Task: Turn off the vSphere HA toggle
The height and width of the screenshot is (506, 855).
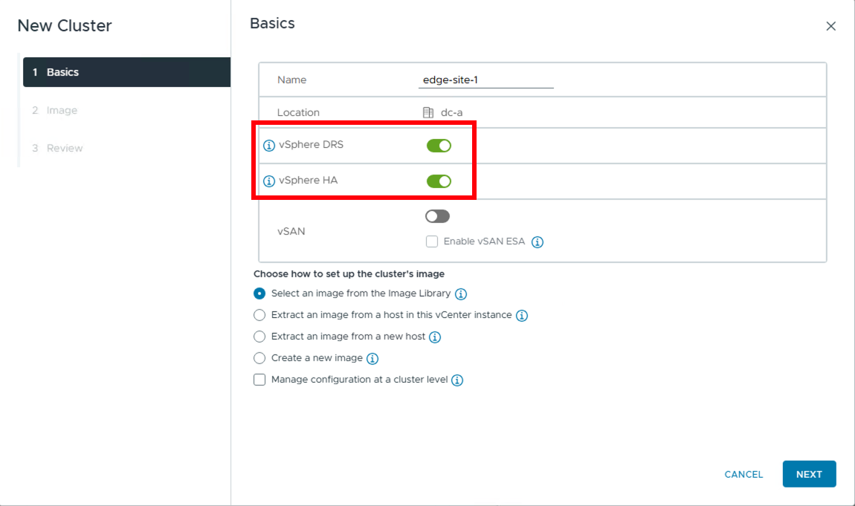Action: [x=439, y=181]
